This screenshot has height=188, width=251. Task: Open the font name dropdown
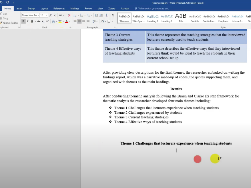click(x=38, y=15)
